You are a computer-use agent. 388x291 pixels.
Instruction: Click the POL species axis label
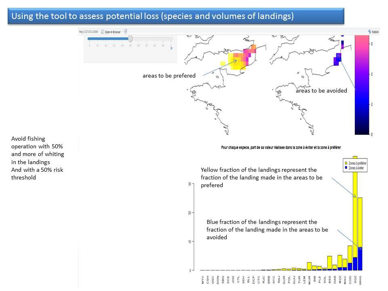point(289,280)
